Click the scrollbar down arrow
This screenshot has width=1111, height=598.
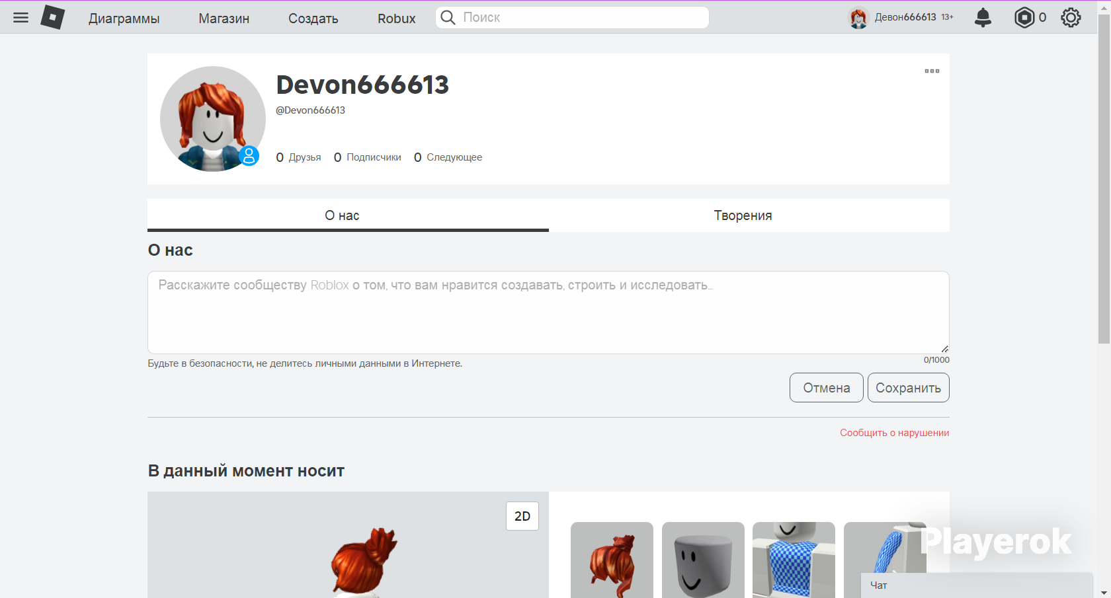point(1104,593)
